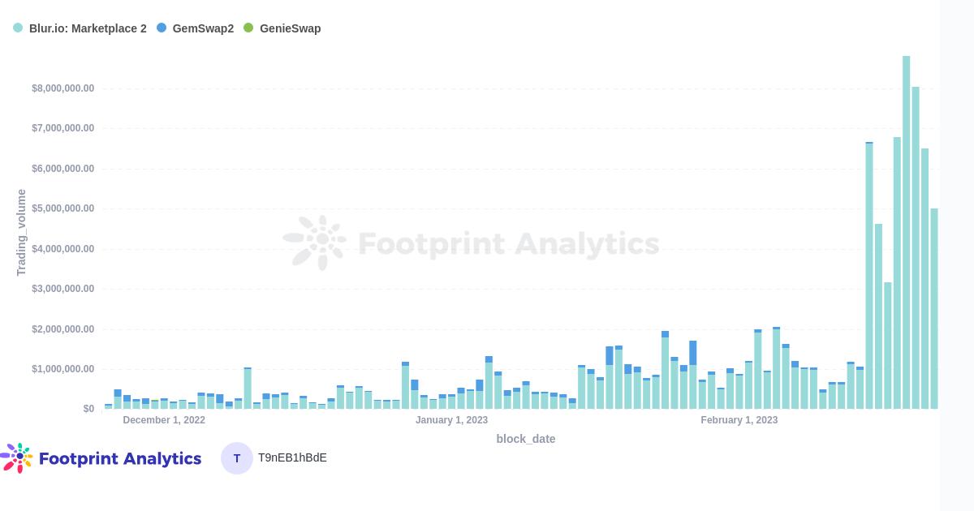Click the green GenieSwap legend dot
974x511 pixels.
(248, 28)
